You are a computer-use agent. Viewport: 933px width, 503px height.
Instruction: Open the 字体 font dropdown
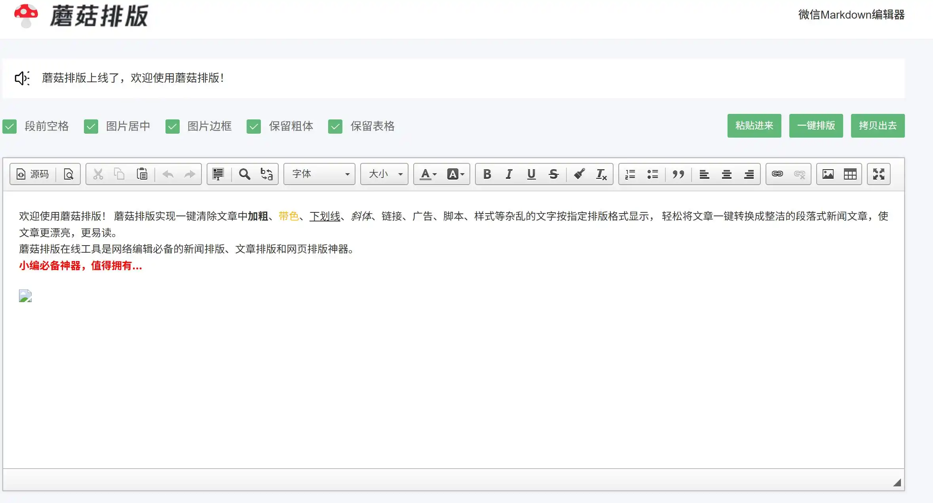(x=319, y=174)
